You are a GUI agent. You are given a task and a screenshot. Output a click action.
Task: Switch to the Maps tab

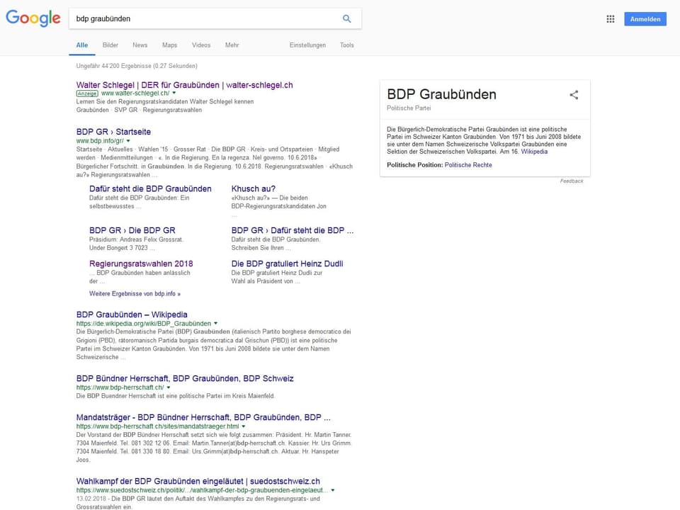pyautogui.click(x=169, y=45)
